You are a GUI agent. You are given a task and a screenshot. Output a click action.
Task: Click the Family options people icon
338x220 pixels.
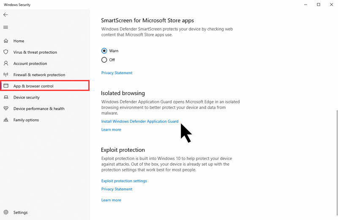coord(6,120)
